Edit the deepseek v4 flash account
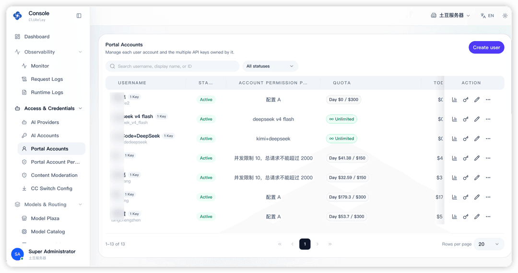The width and height of the screenshot is (518, 273). coord(477,119)
